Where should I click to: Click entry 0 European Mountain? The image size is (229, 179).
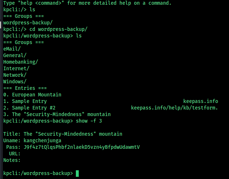tap(32, 95)
